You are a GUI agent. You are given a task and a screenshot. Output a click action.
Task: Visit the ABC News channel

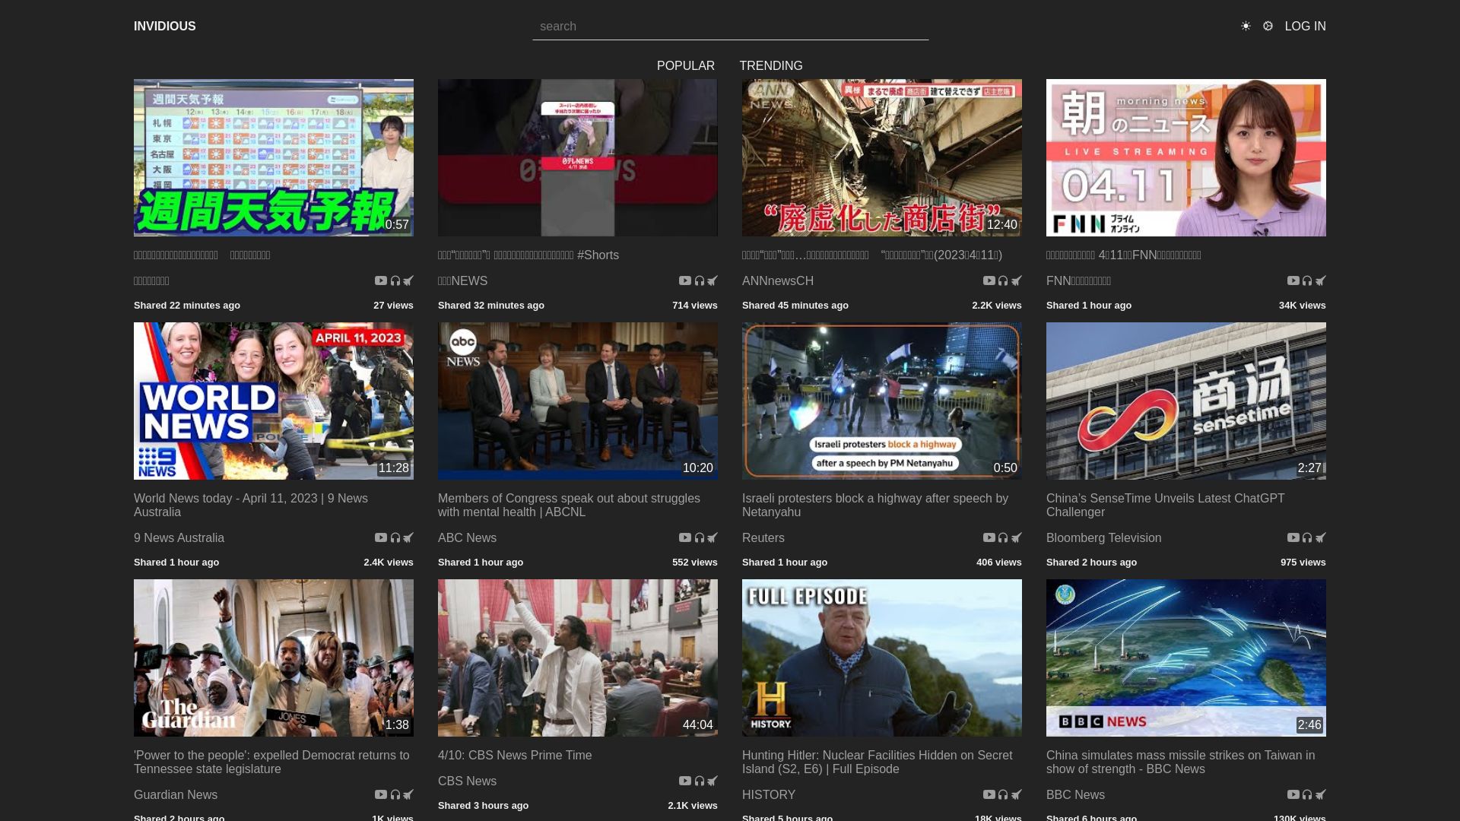(x=467, y=538)
